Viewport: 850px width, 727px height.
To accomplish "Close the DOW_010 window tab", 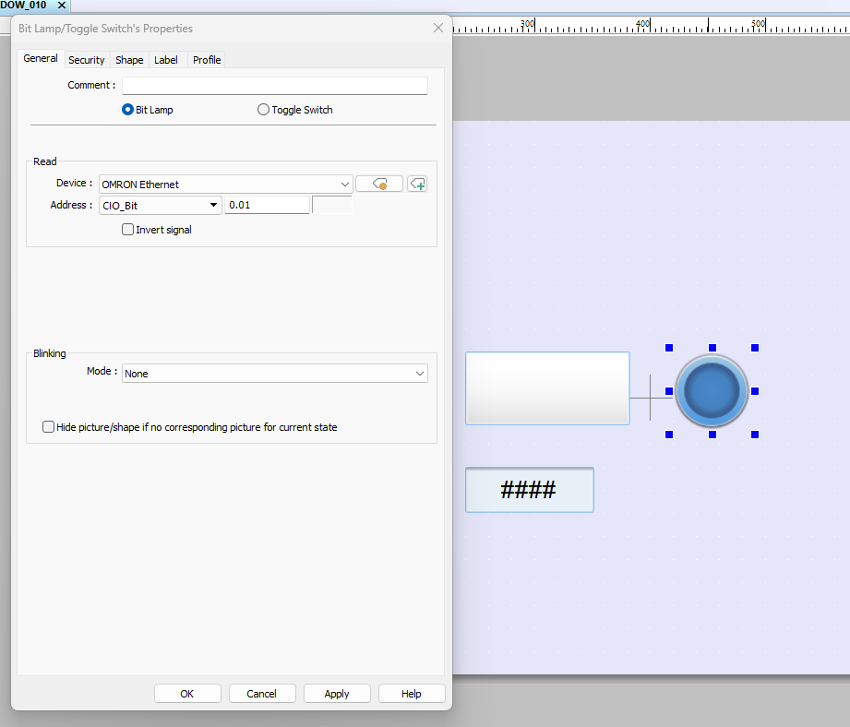I will (x=62, y=6).
